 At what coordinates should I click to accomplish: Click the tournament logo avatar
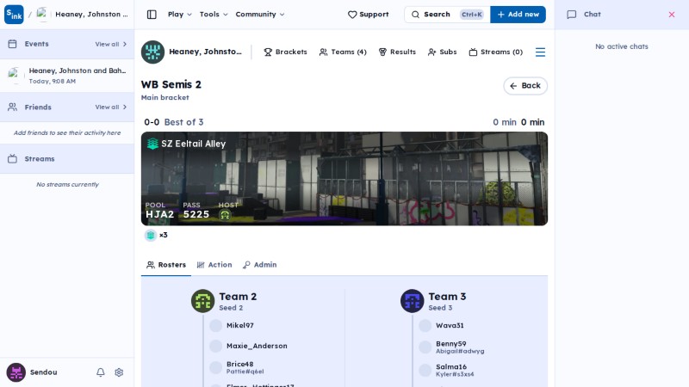153,52
